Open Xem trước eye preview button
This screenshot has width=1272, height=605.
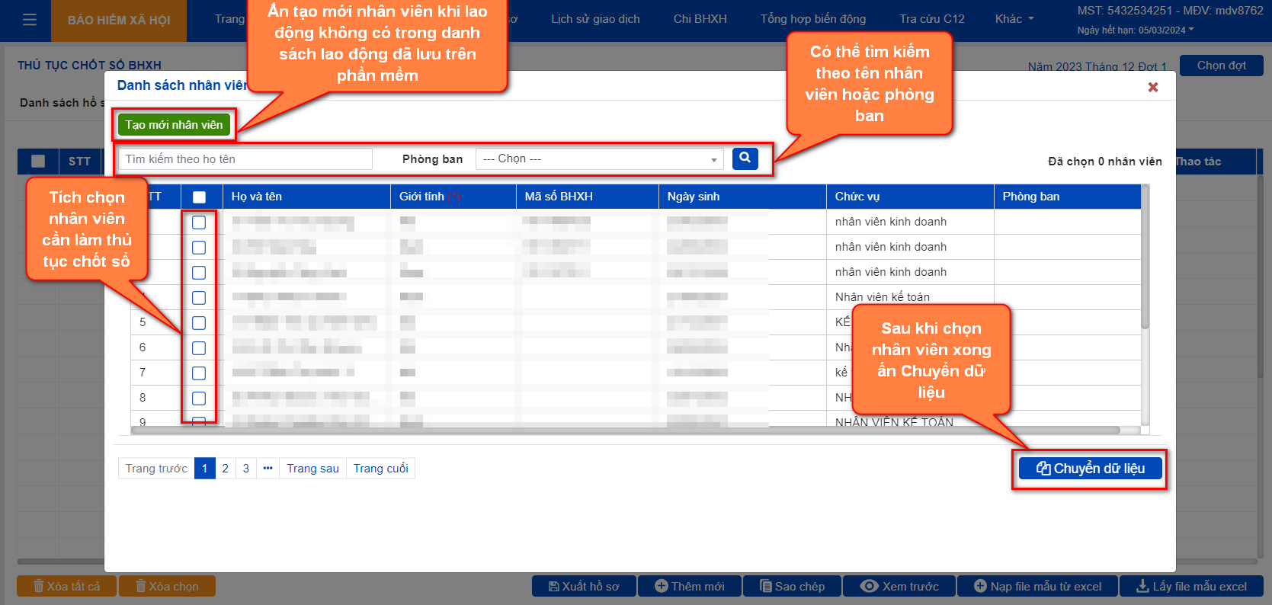pyautogui.click(x=899, y=586)
